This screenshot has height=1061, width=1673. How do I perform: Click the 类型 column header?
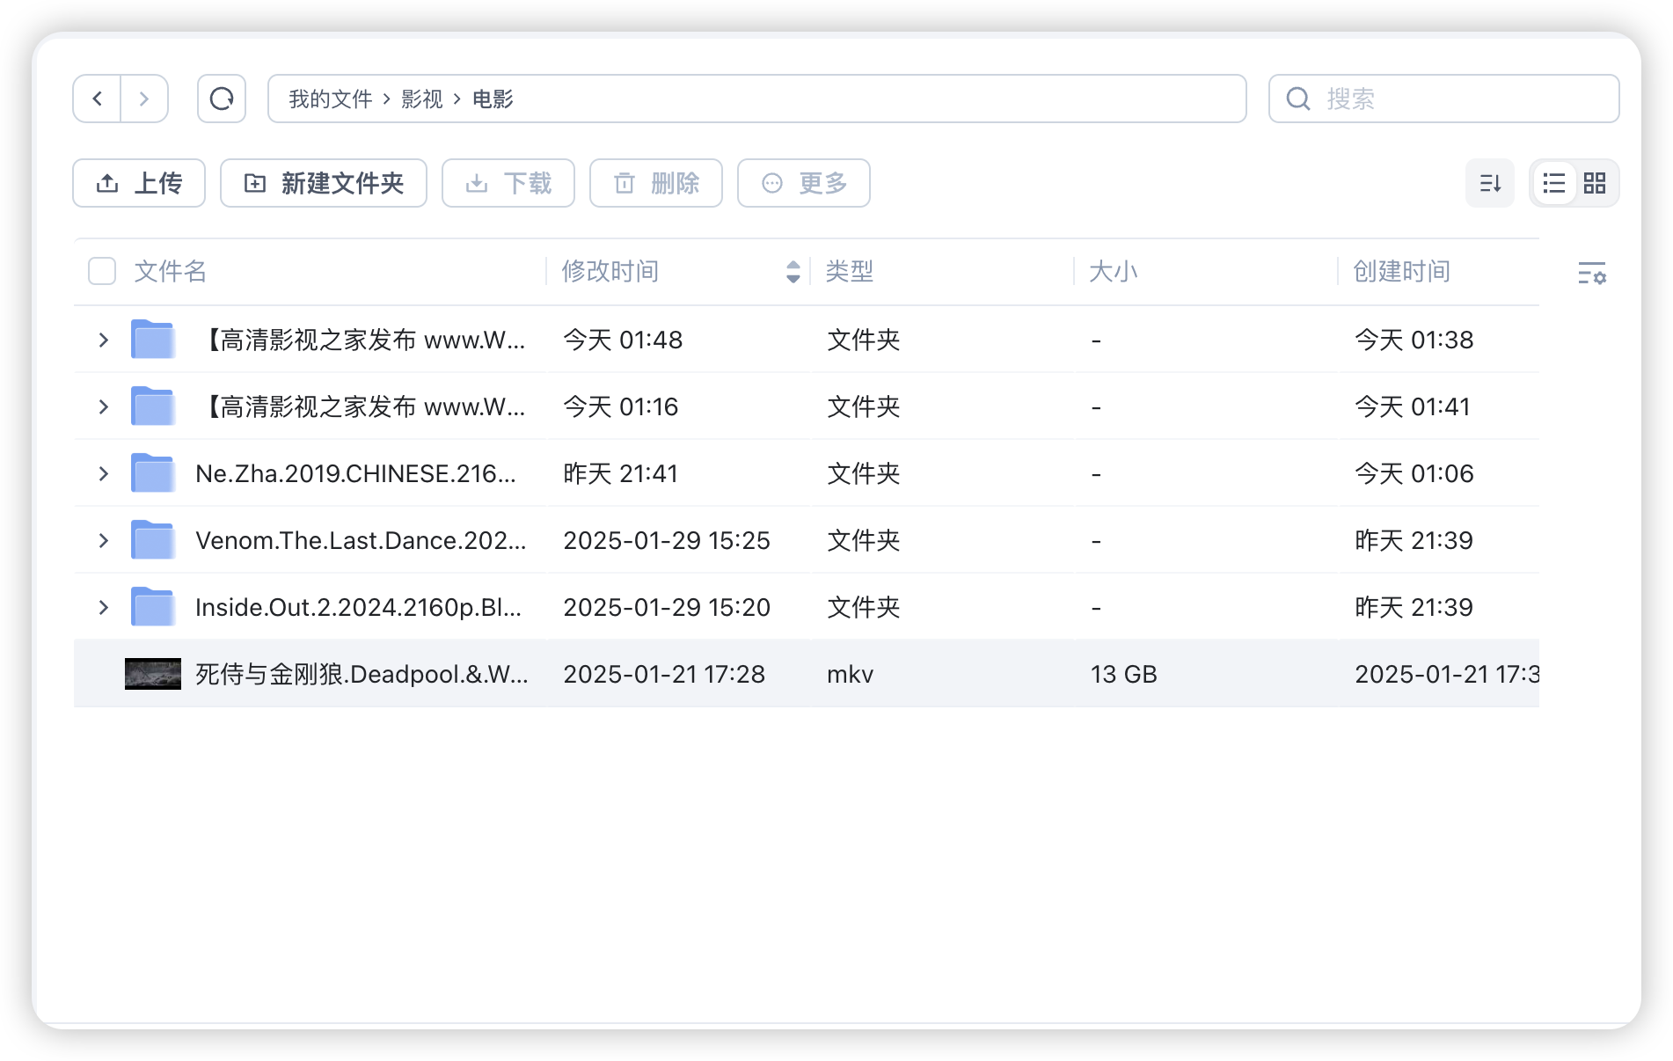(850, 271)
